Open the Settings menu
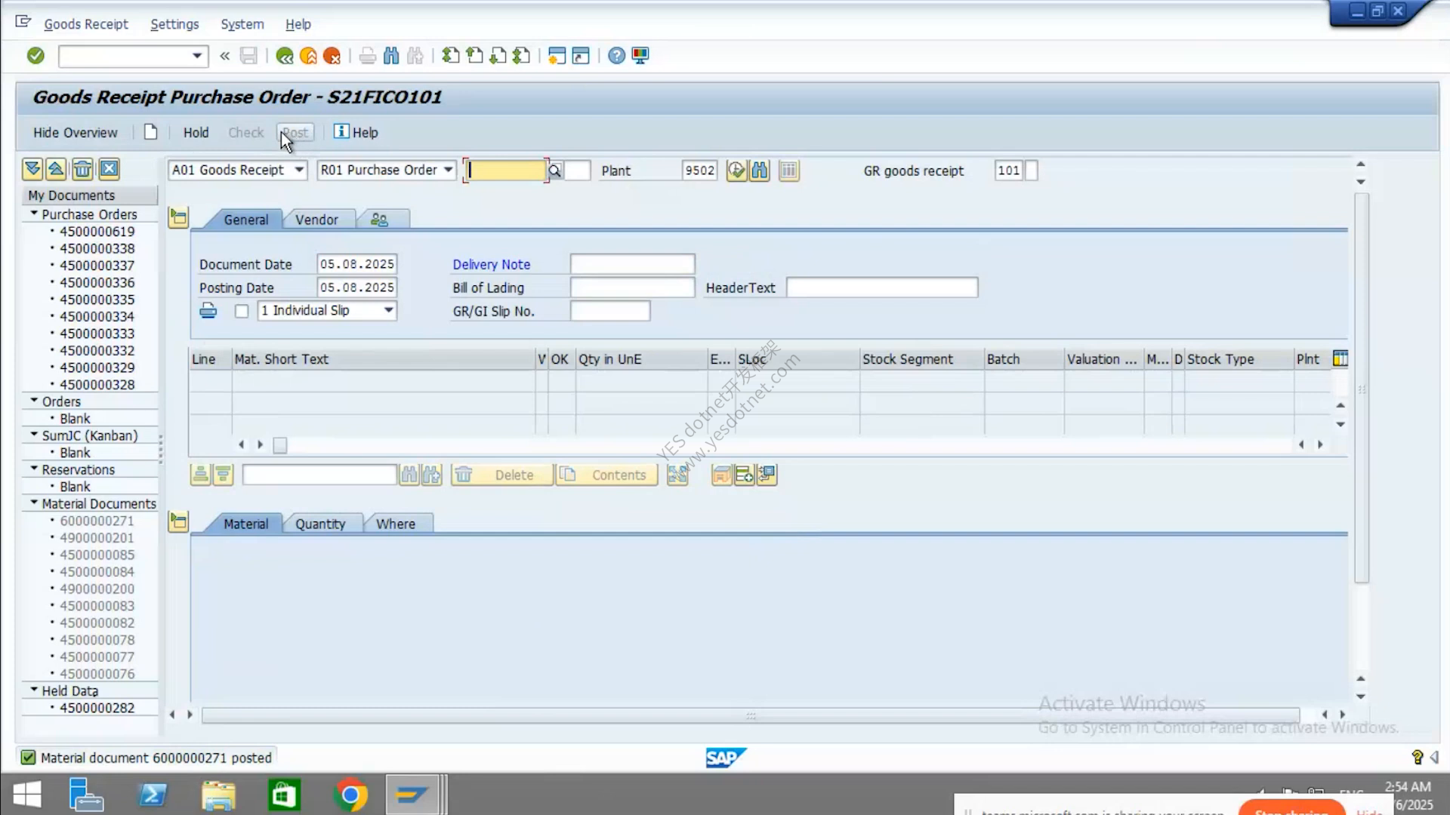Image resolution: width=1450 pixels, height=815 pixels. [x=174, y=24]
